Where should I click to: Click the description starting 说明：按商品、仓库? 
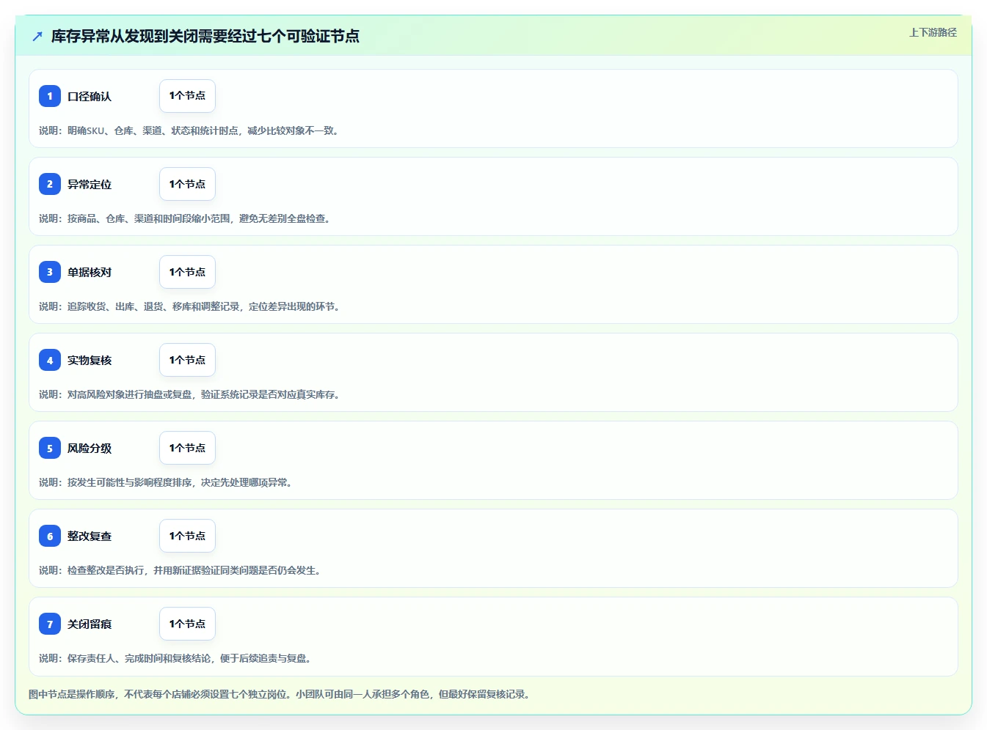pyautogui.click(x=186, y=218)
